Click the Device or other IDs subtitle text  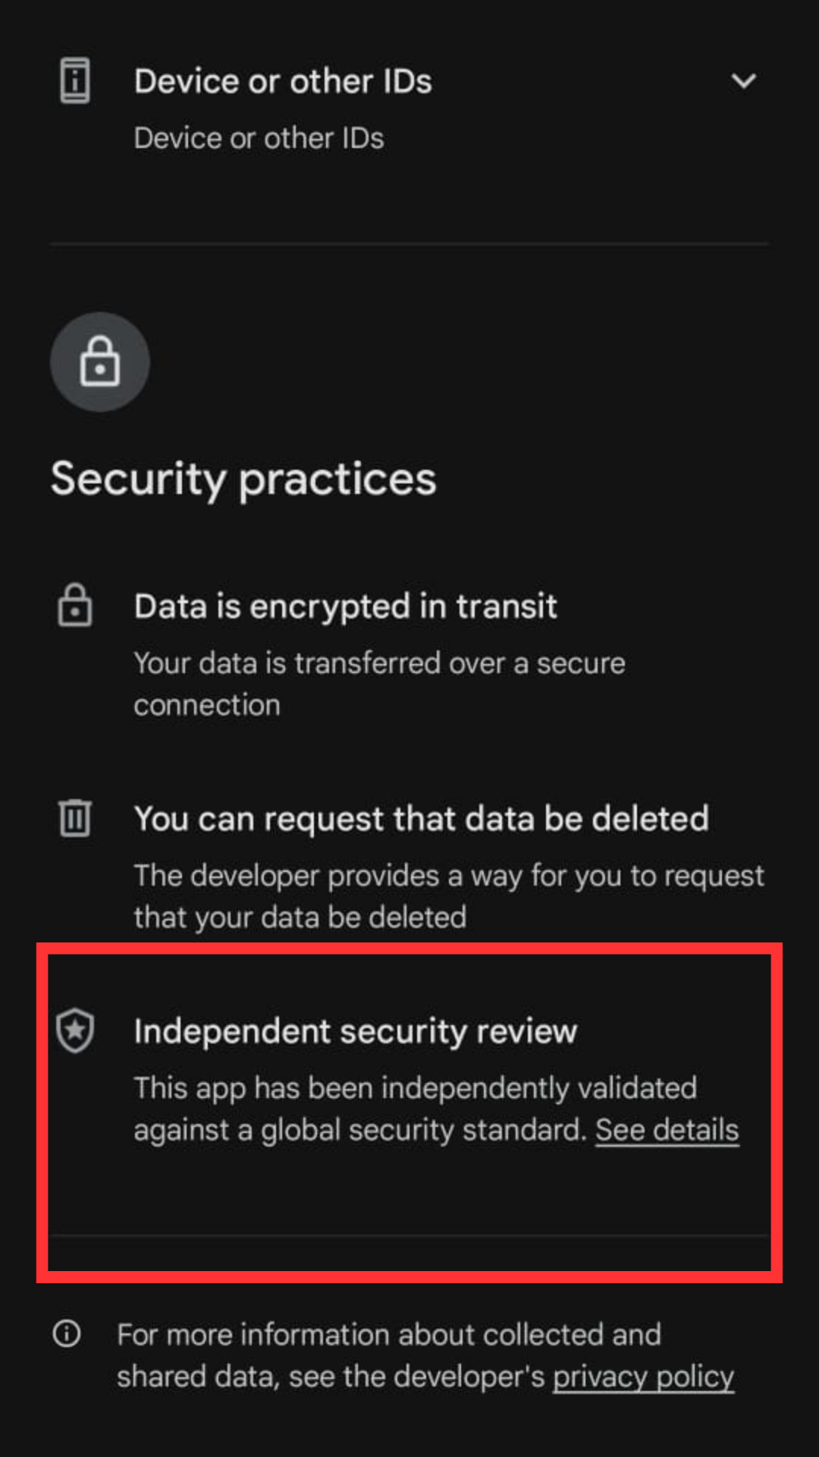click(x=259, y=138)
